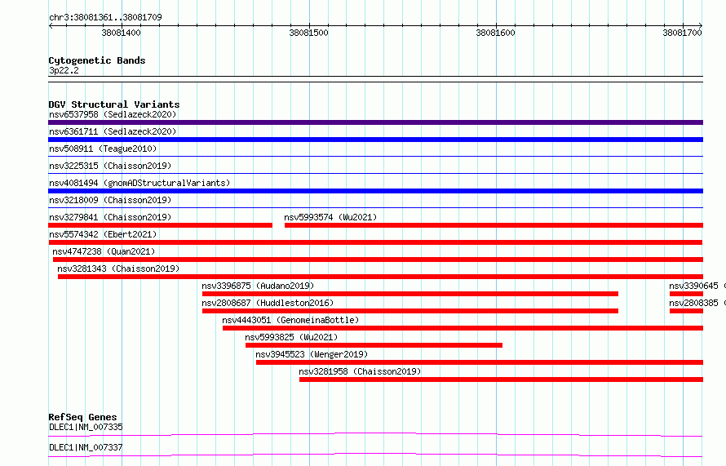Click the 38081700 ruler position label
The image size is (726, 466).
(682, 33)
